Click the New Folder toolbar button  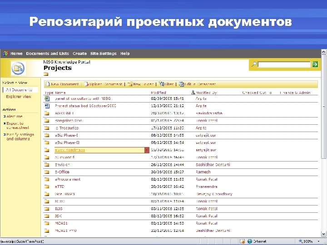click(141, 84)
